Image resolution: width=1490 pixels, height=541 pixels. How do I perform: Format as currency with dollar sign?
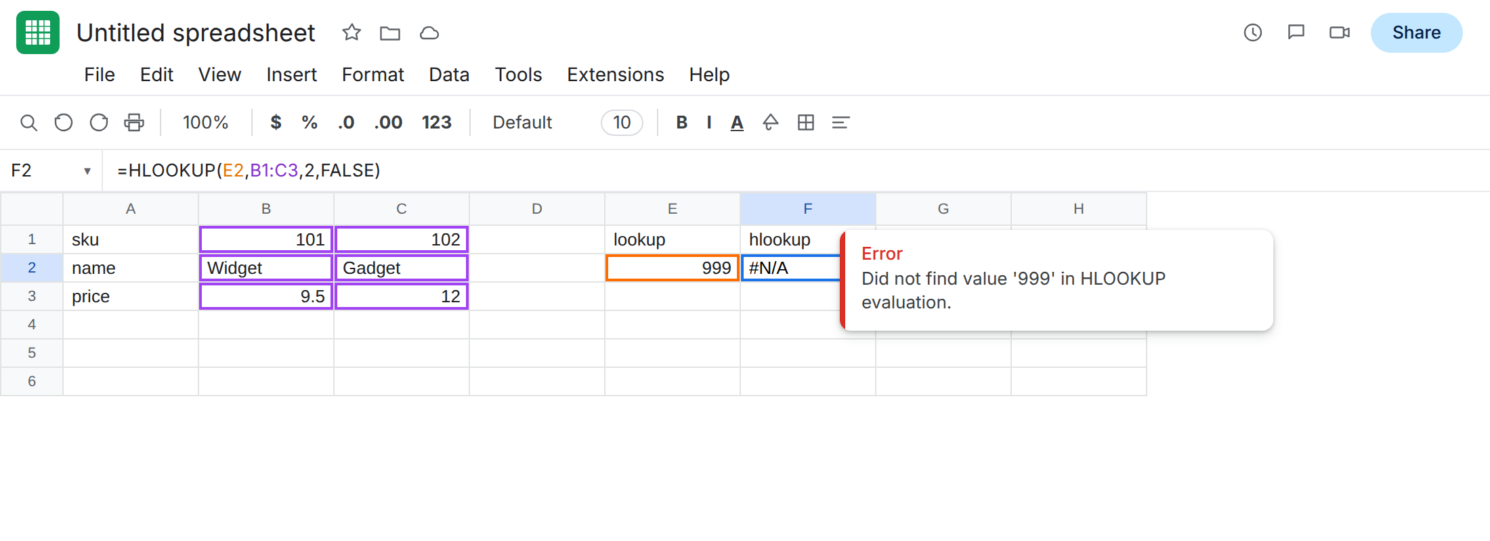(x=276, y=122)
